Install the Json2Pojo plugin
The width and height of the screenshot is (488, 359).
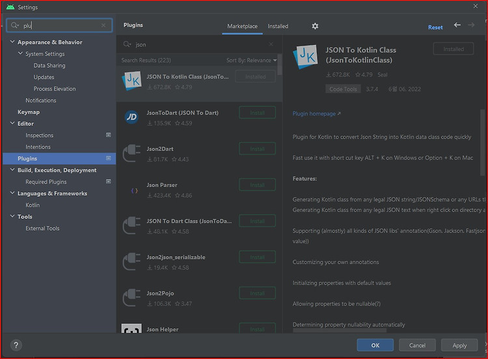[258, 293]
